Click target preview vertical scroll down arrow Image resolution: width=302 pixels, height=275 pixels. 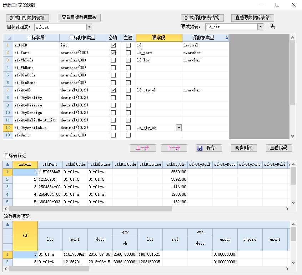293,203
